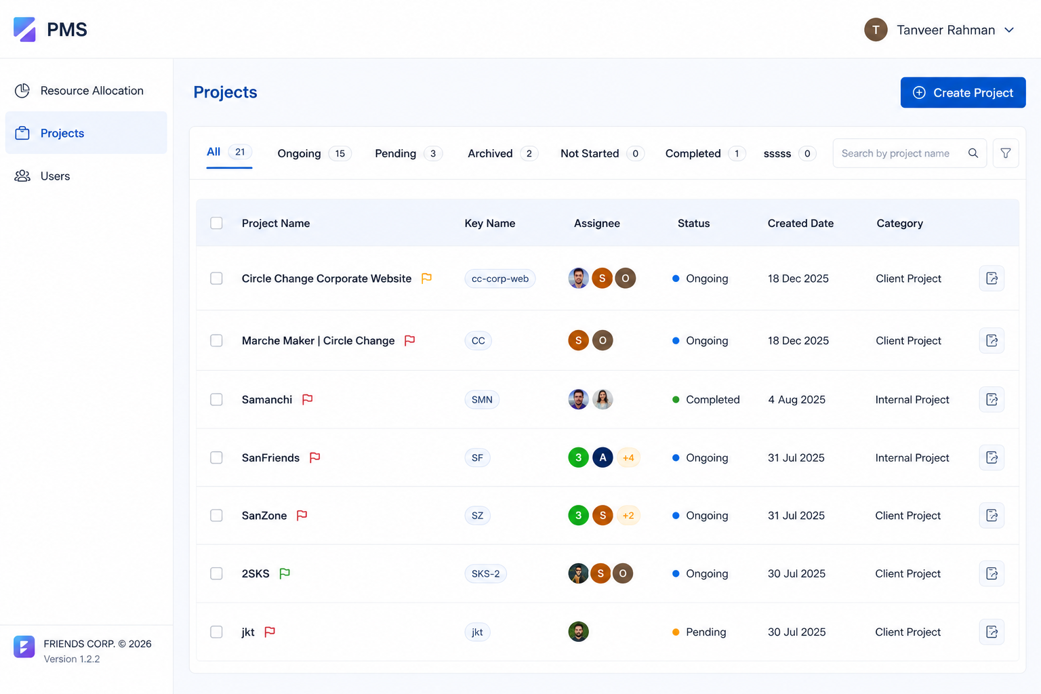Click the PMS logo icon
Viewport: 1041px width, 694px height.
click(24, 29)
